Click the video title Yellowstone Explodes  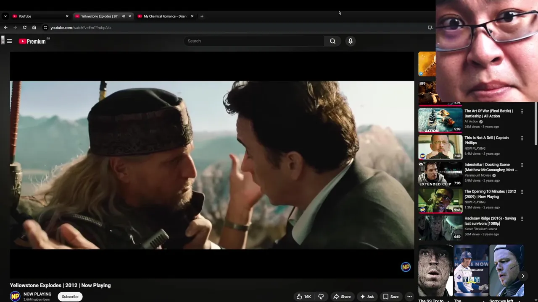point(60,285)
